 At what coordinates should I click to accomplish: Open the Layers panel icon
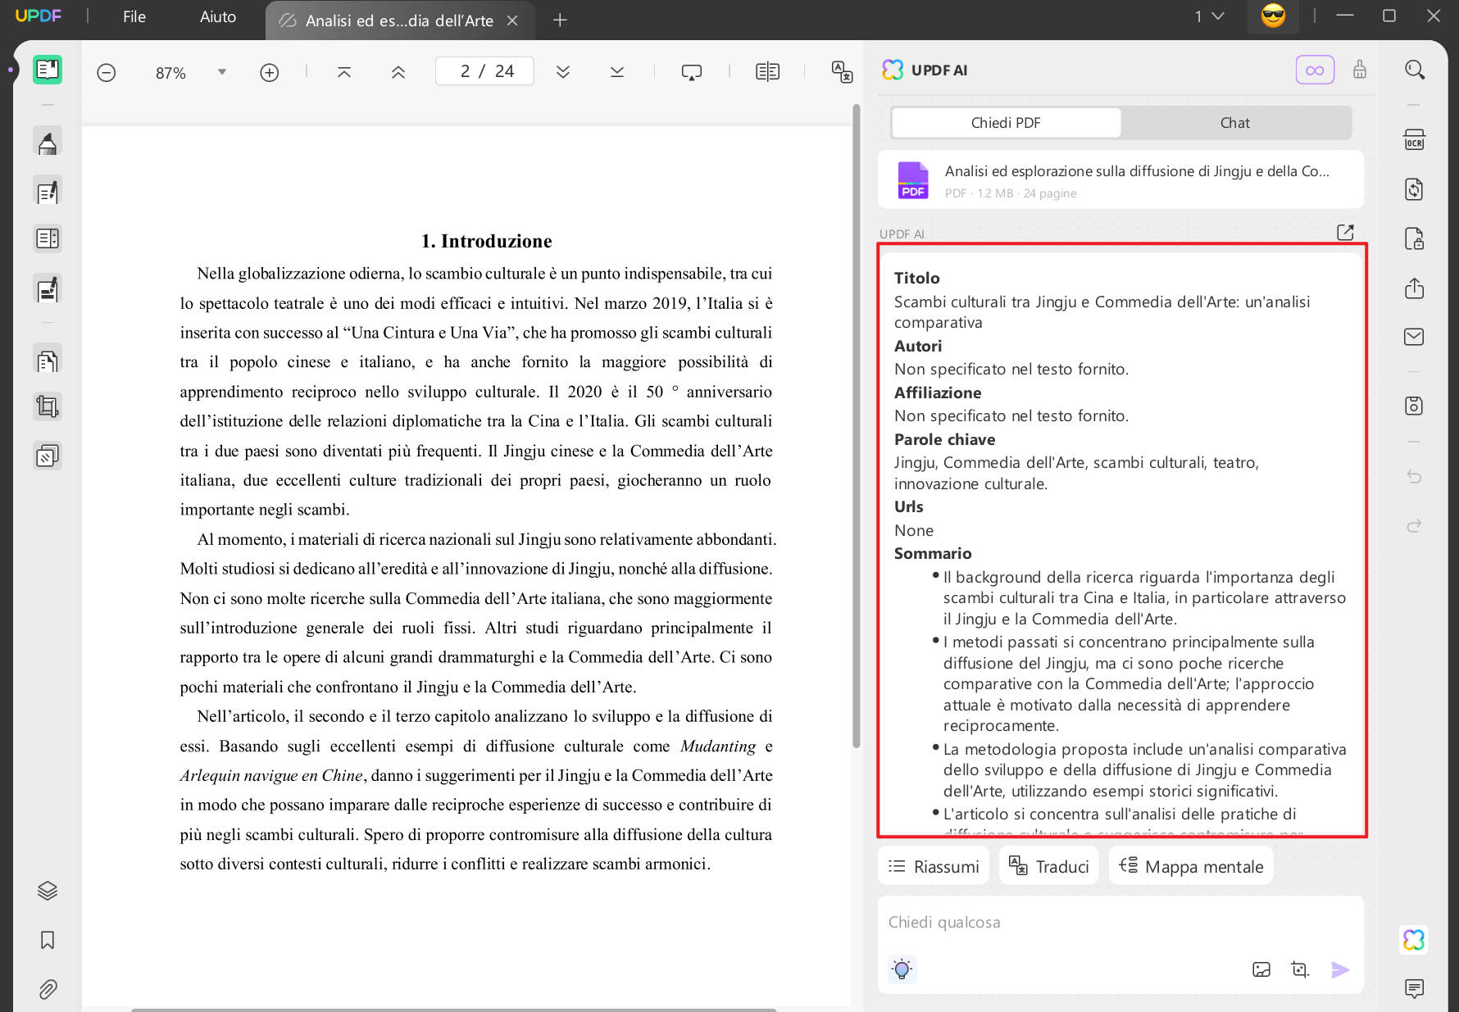[x=48, y=891]
